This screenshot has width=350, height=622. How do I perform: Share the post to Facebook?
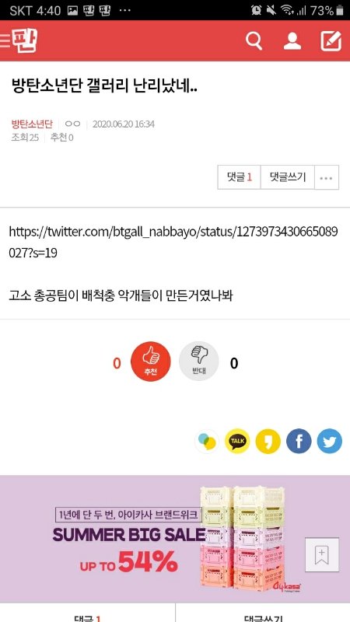click(x=299, y=441)
